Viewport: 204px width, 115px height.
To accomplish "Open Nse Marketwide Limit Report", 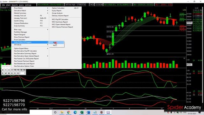I will [30, 64].
